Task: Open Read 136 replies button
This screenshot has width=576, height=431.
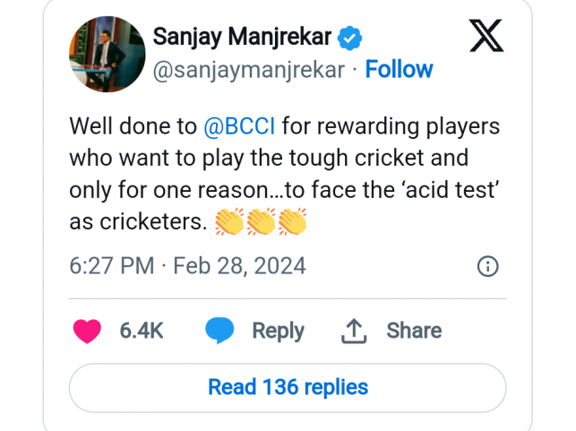Action: coord(288,387)
